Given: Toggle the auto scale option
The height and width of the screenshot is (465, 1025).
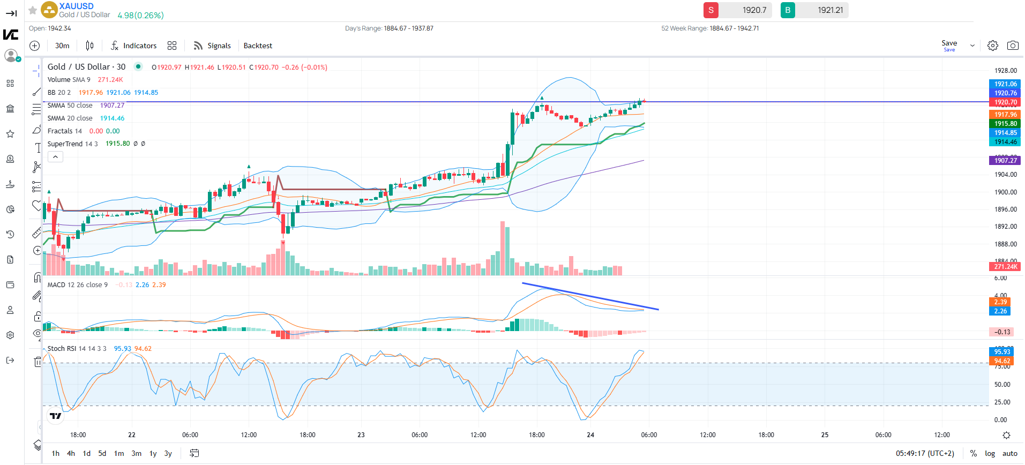Looking at the screenshot, I should coord(1009,453).
